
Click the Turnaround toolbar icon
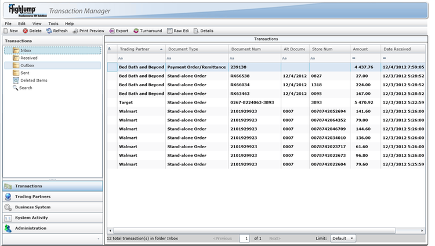pos(136,31)
